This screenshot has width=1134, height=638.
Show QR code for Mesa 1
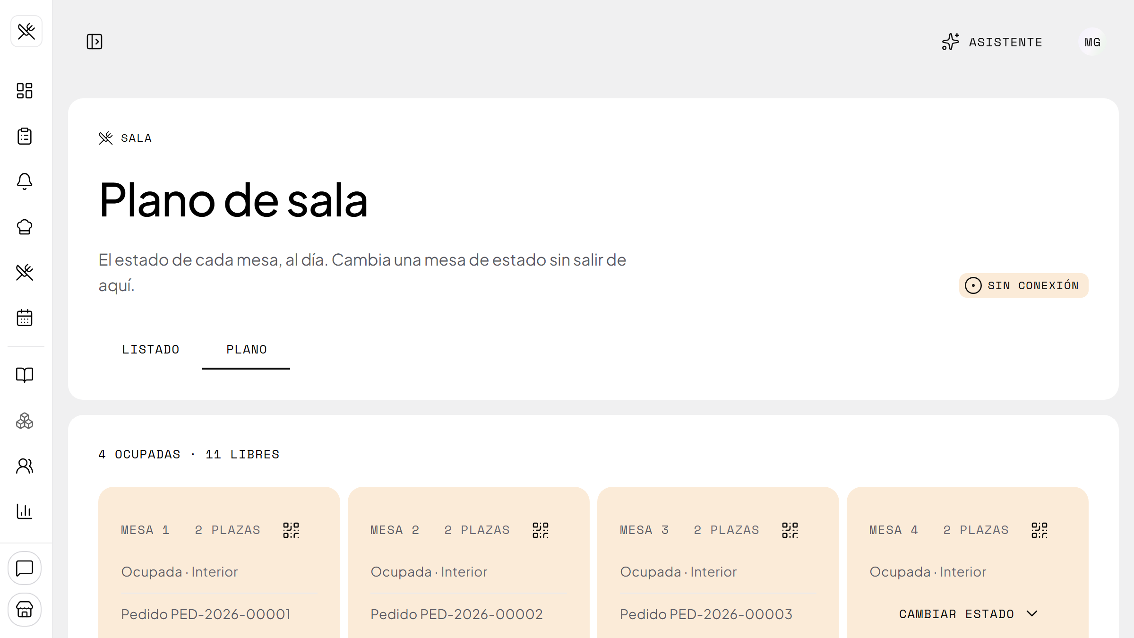click(291, 530)
